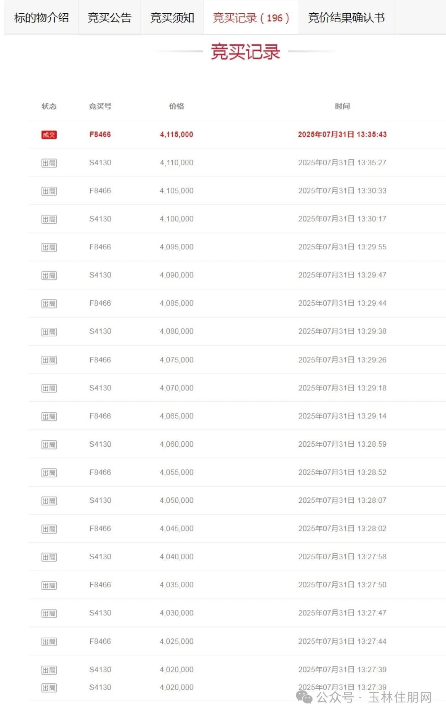Click the red 成交 status badge
Image resolution: width=446 pixels, height=715 pixels.
tap(49, 135)
